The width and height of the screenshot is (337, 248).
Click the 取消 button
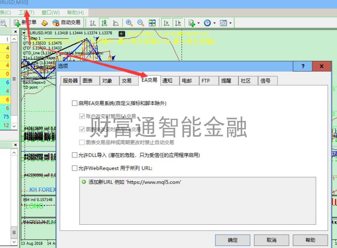[x=271, y=240]
